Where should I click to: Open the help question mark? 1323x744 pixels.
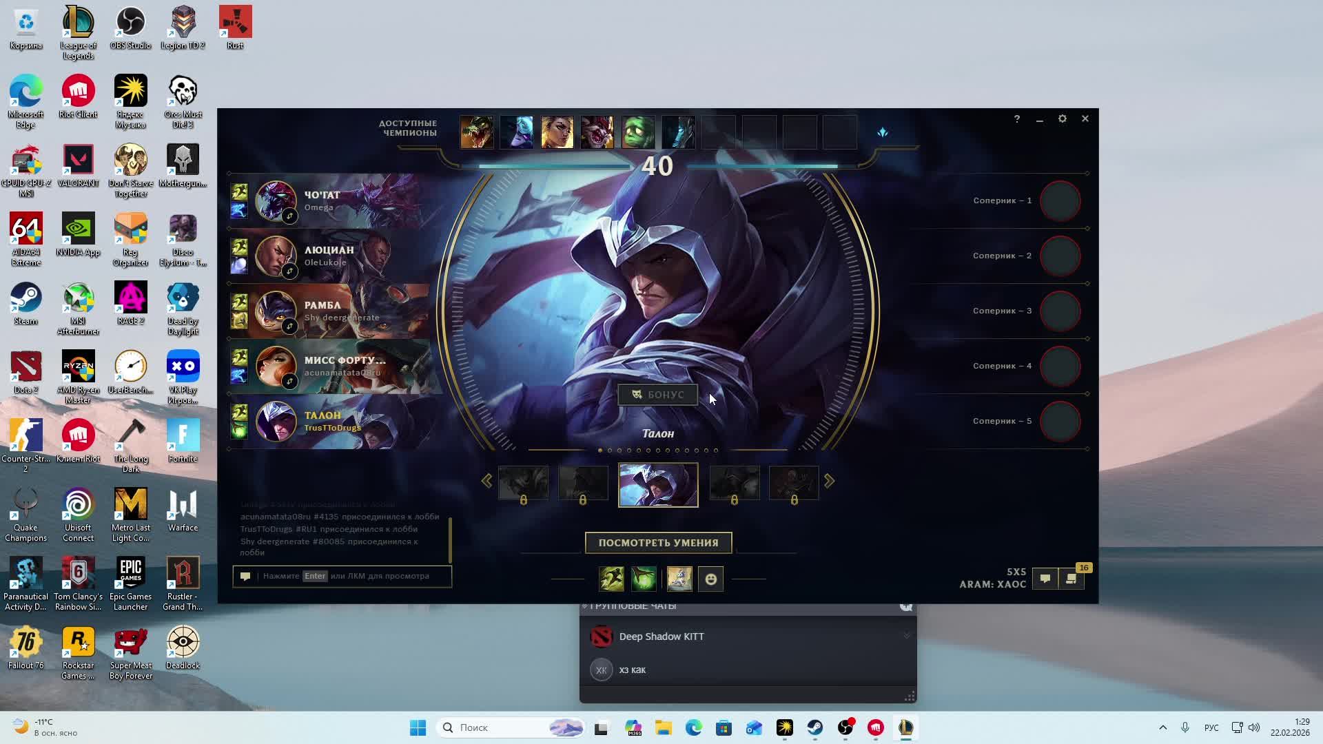[x=1017, y=119]
